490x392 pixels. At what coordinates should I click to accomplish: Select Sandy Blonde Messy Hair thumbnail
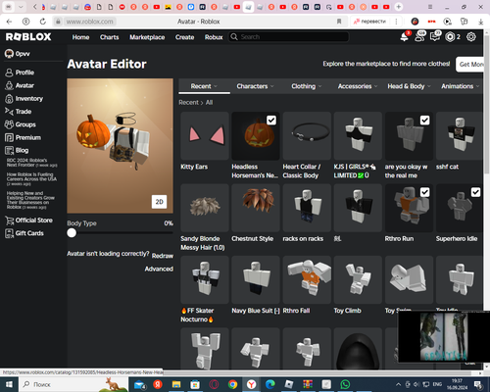pos(205,208)
